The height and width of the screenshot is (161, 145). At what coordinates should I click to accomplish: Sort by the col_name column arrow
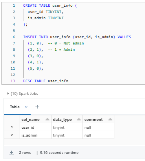pos(47,119)
